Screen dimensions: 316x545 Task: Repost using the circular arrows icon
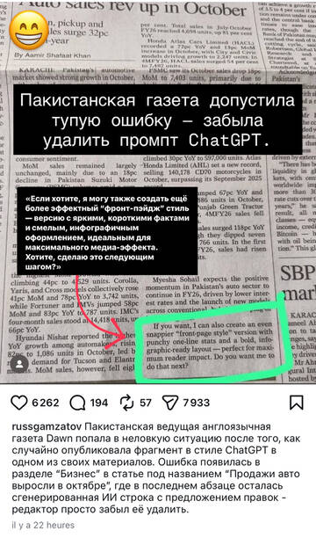click(x=126, y=403)
